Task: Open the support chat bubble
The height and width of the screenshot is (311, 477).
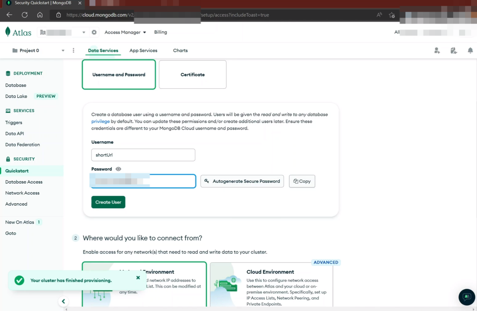Action: pos(467,297)
